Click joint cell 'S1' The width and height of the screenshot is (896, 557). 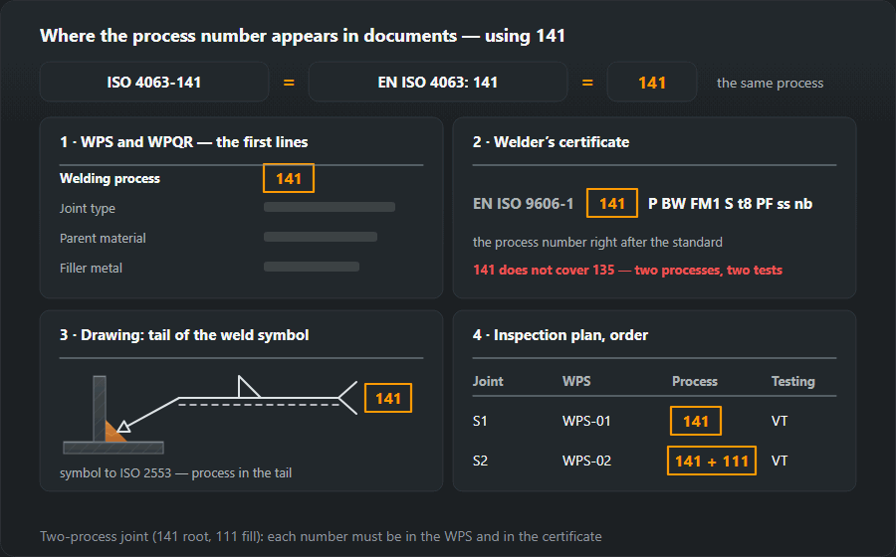(480, 421)
